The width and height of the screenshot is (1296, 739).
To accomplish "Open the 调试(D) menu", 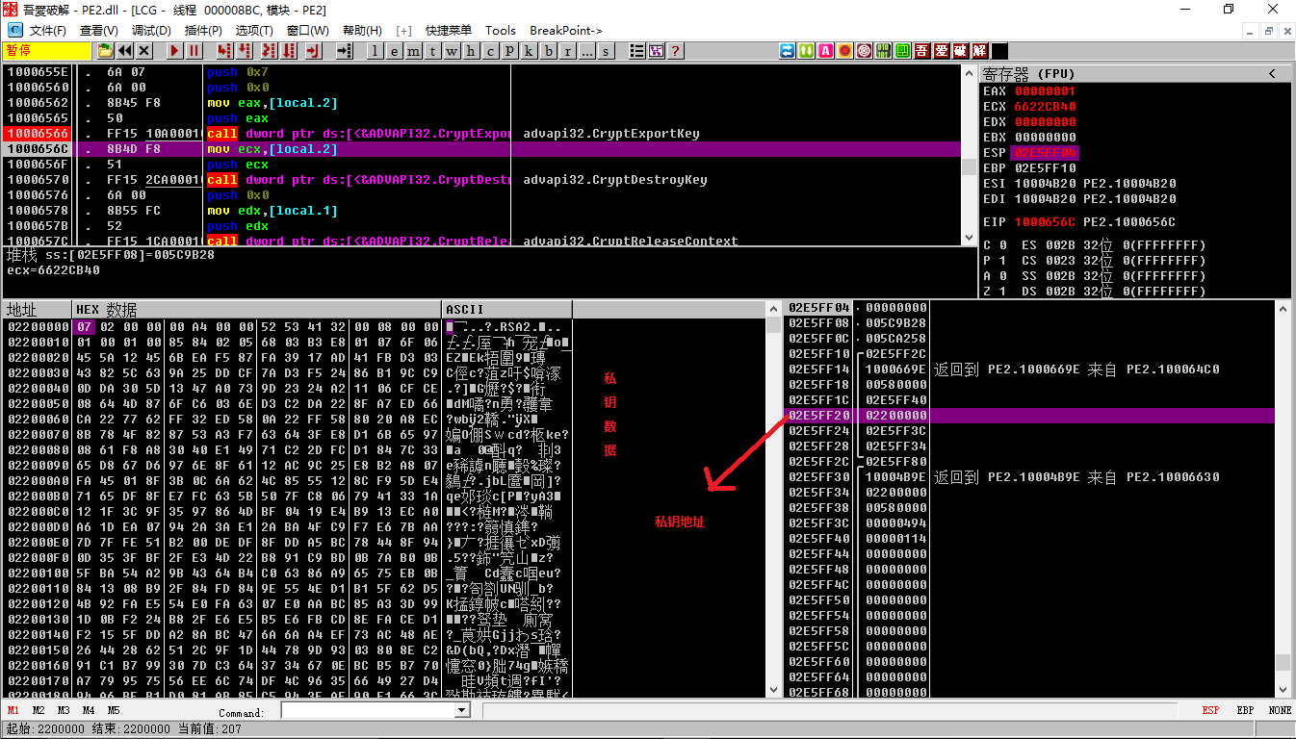I will pos(151,30).
